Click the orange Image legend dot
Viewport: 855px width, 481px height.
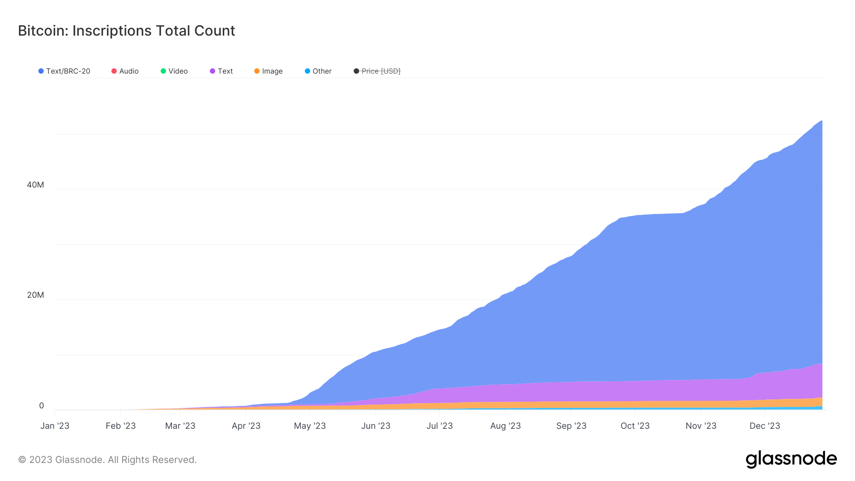pyautogui.click(x=257, y=71)
